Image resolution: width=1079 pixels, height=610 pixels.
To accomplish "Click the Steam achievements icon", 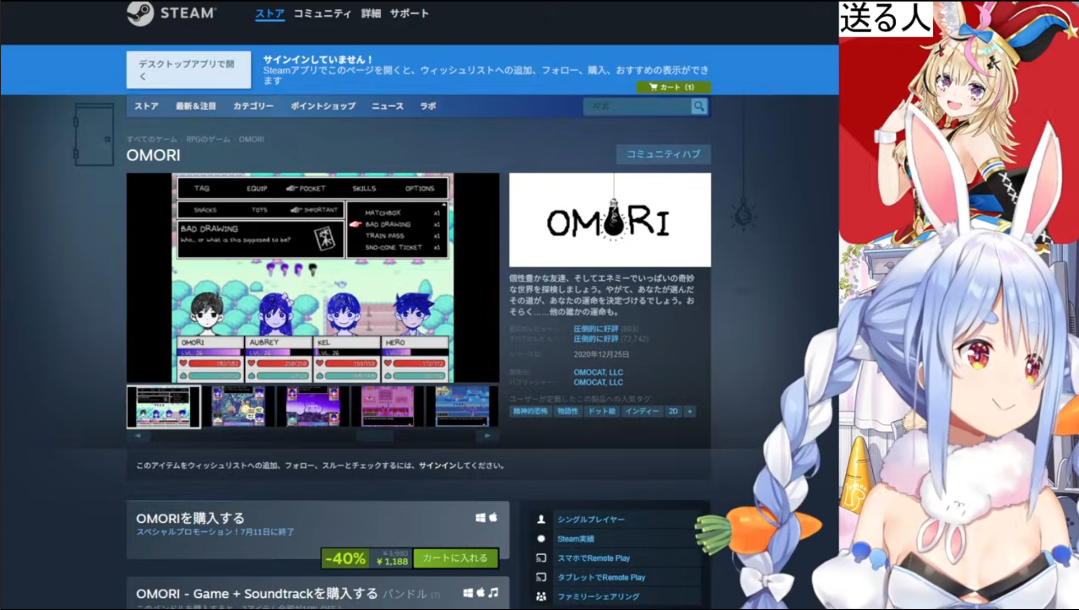I will coord(541,538).
